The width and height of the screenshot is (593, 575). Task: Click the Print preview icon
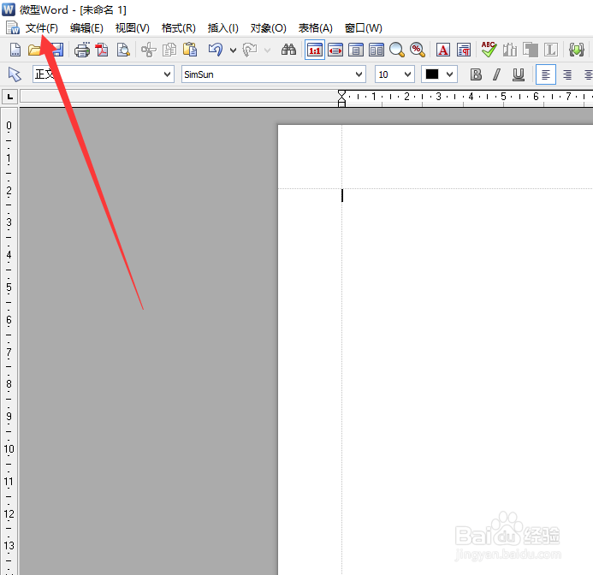tap(123, 50)
